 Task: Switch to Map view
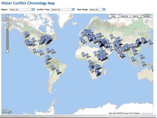(x=113, y=16)
